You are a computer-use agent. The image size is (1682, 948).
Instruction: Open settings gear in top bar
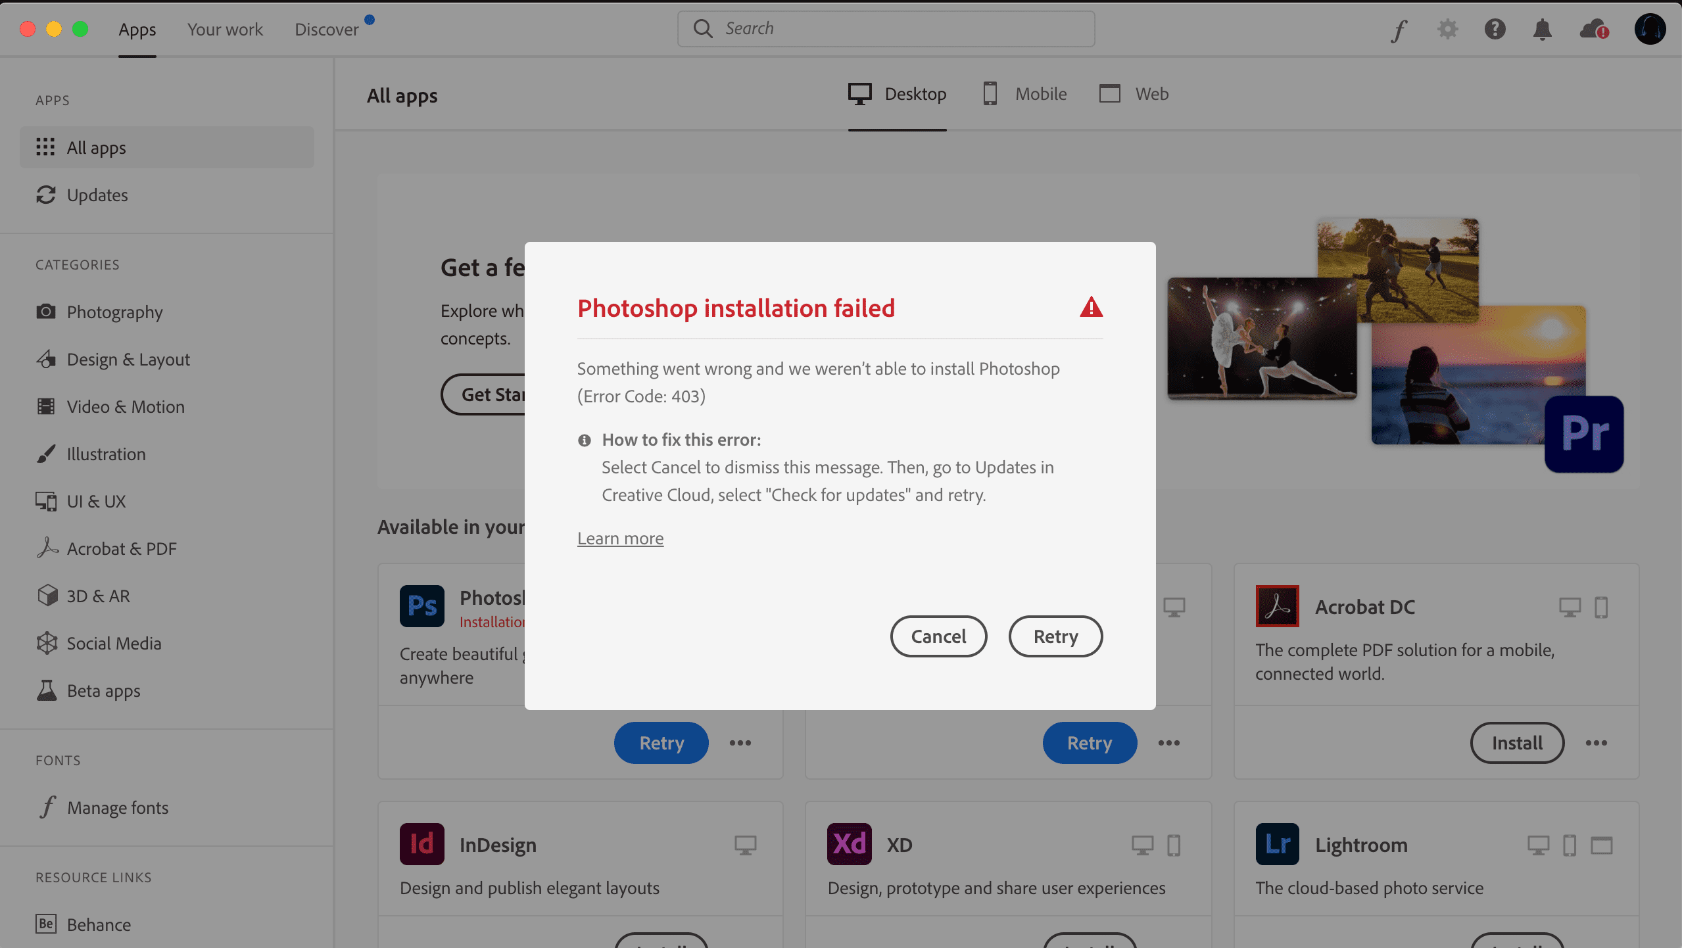pos(1447,29)
